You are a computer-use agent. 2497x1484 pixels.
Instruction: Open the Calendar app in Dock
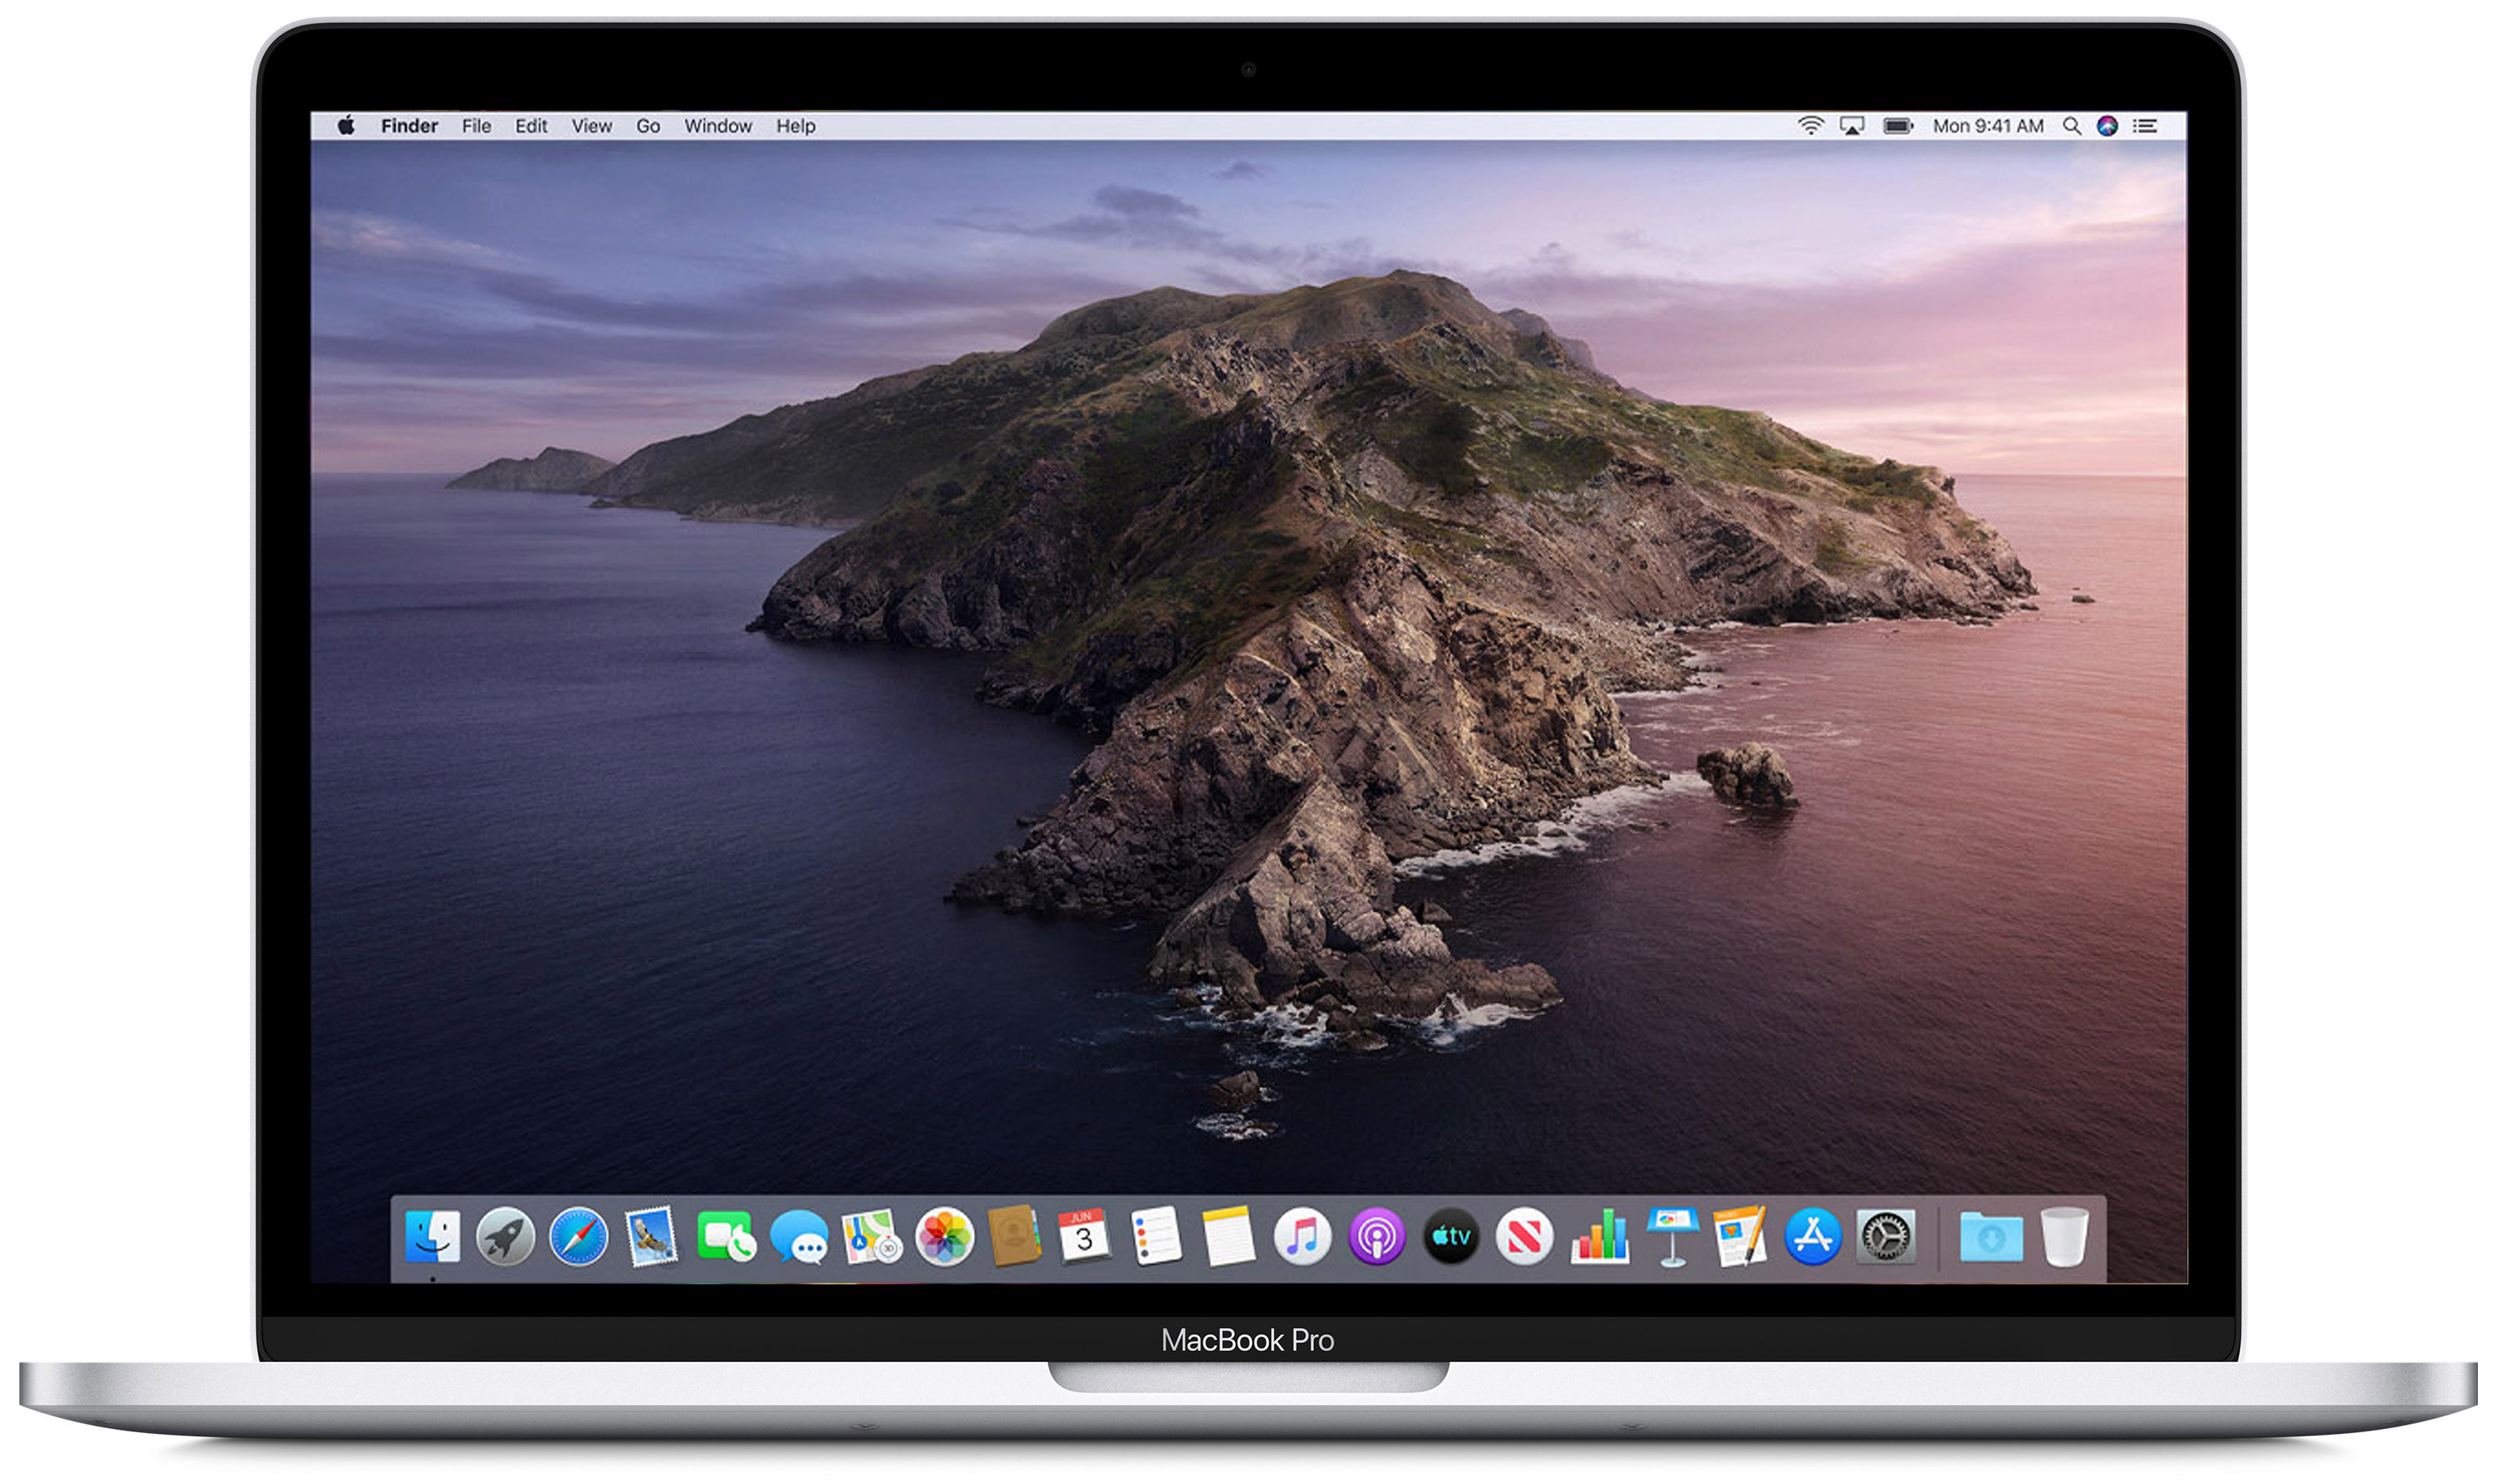(1084, 1237)
